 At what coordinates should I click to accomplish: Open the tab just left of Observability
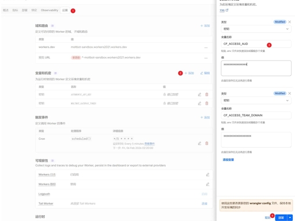pyautogui.click(x=34, y=10)
